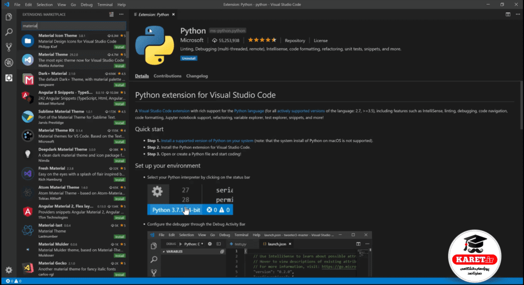Click the Python interpreter status bar image

tap(190, 200)
